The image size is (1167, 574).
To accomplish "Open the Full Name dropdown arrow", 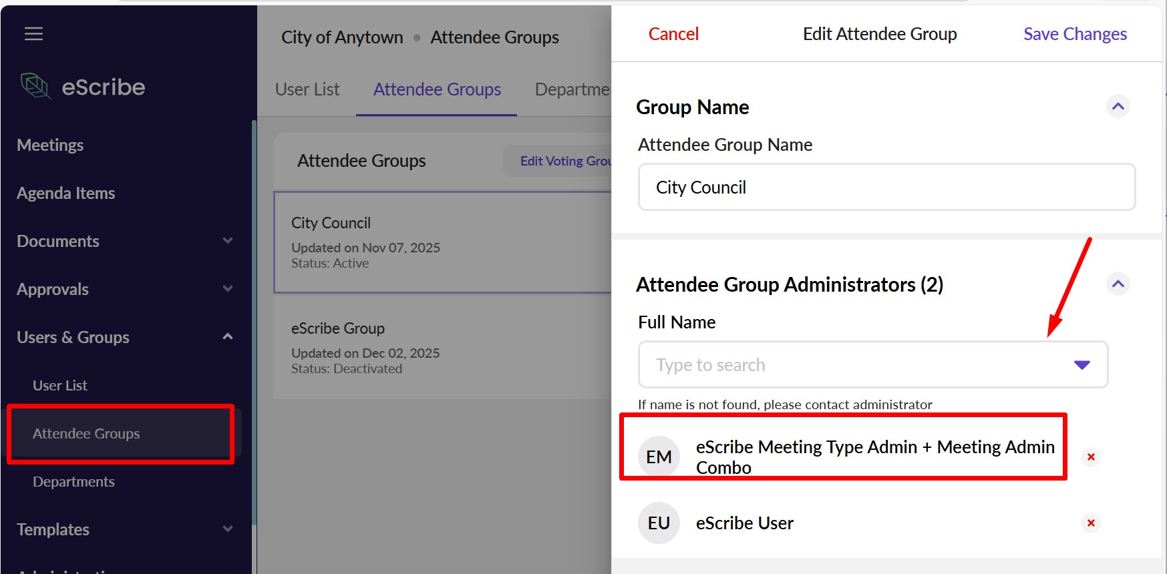I will tap(1081, 365).
